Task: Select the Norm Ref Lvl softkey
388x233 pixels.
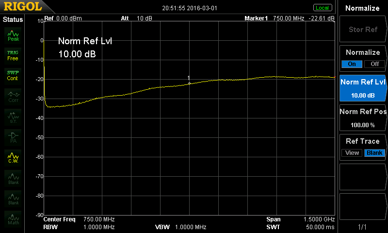Action: click(x=363, y=88)
